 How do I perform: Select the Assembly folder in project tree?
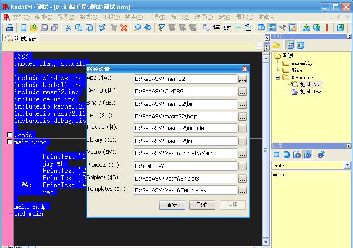pos(302,63)
